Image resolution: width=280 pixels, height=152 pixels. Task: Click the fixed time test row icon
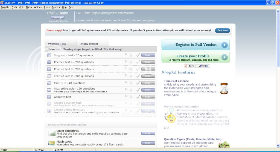pyautogui.click(x=49, y=111)
